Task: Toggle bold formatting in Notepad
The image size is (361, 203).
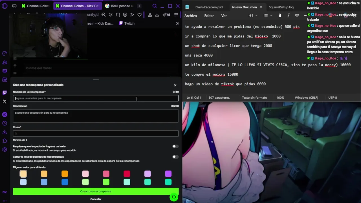Action: point(280,16)
